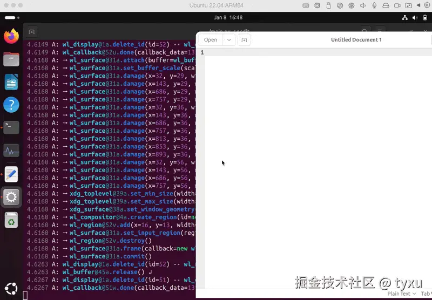The height and width of the screenshot is (300, 432).
Task: Click the Untitled Document 1 title
Action: (356, 39)
